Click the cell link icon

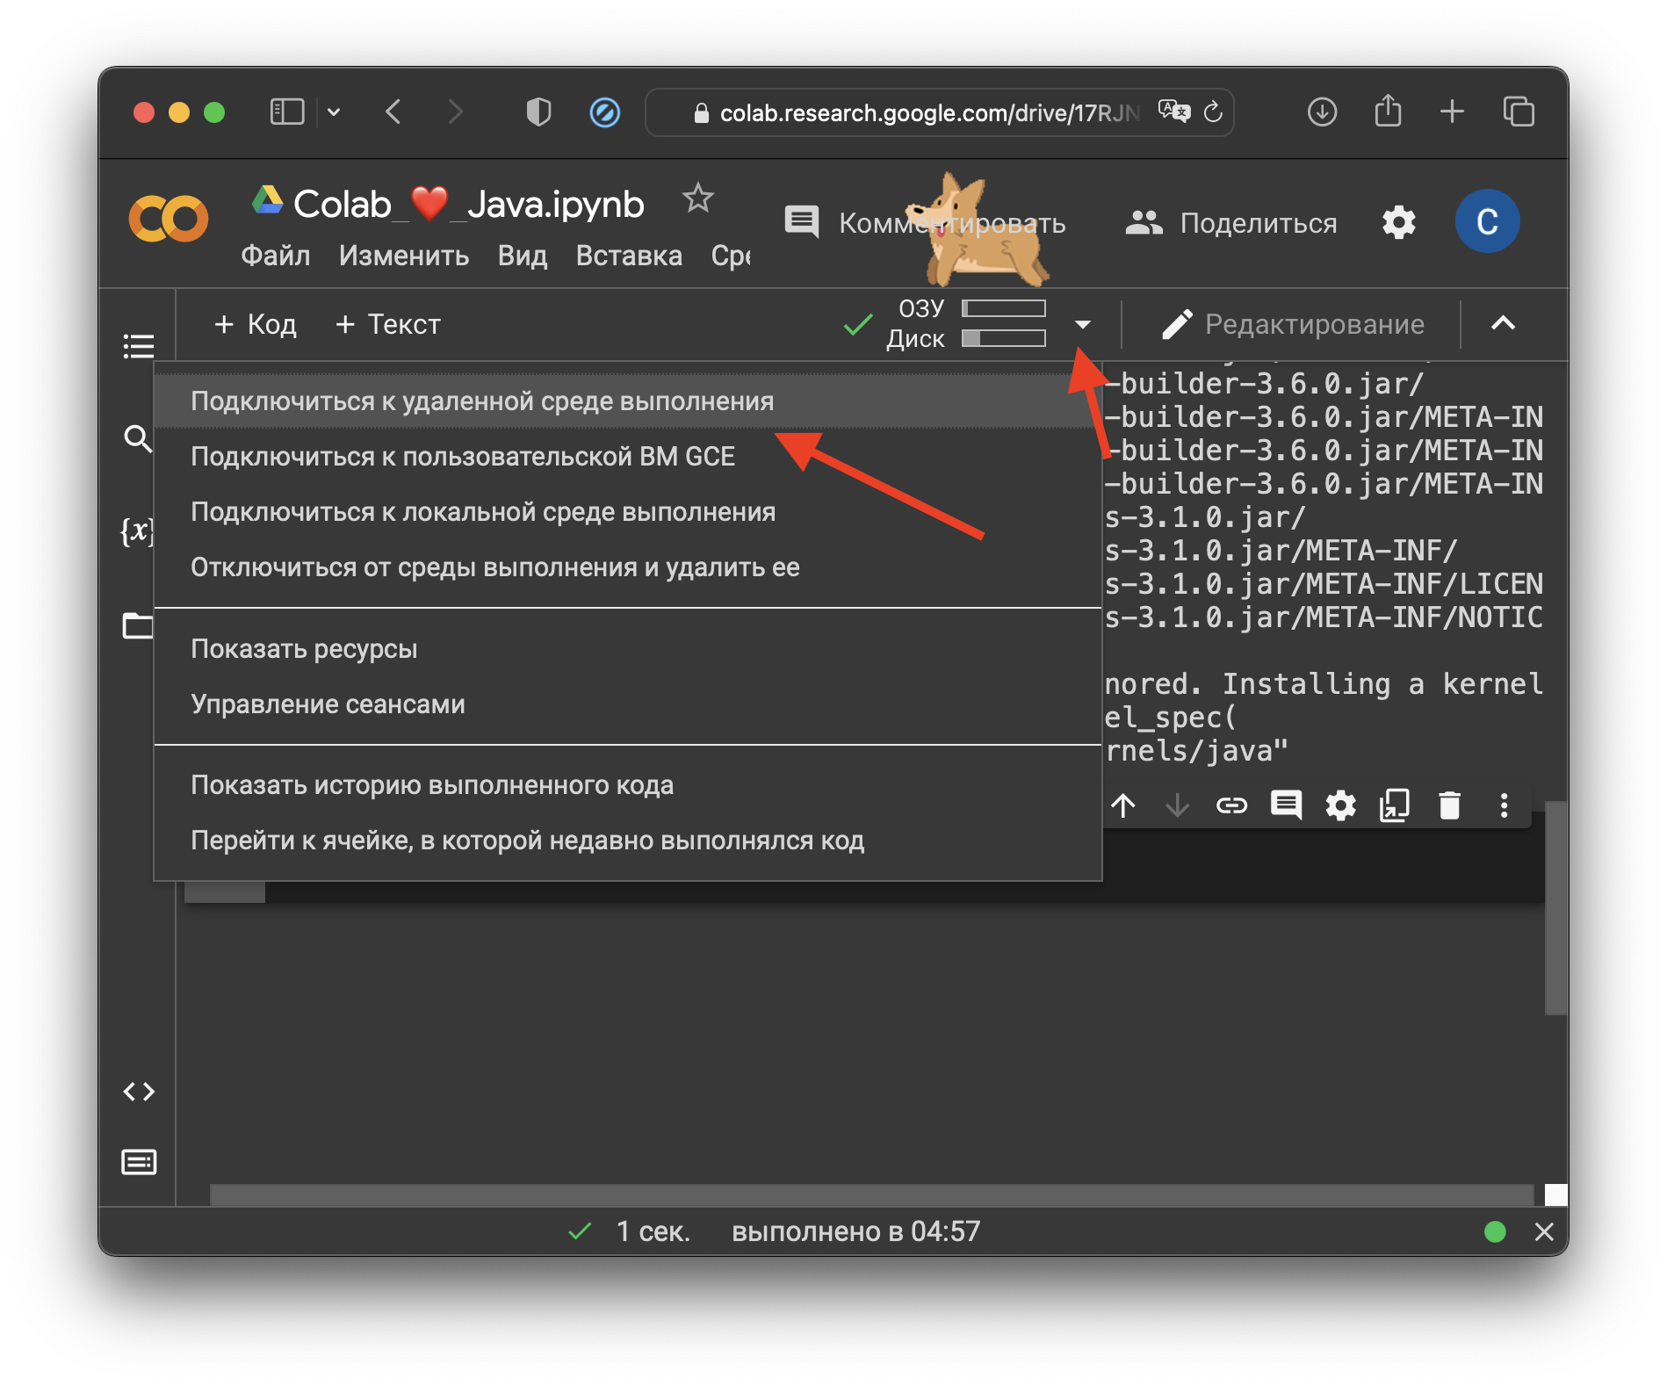pyautogui.click(x=1231, y=805)
